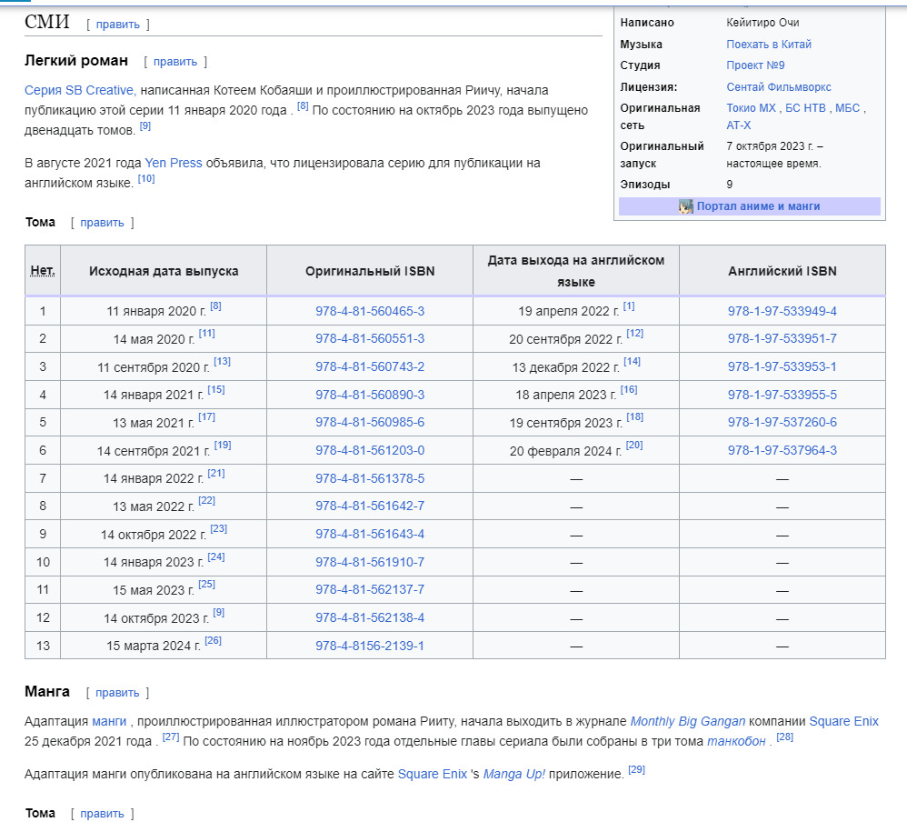Click the Нет. column header abbreviation
The height and width of the screenshot is (832, 907).
point(42,271)
